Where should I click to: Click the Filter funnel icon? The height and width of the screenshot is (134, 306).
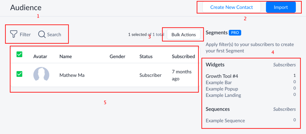[14, 34]
